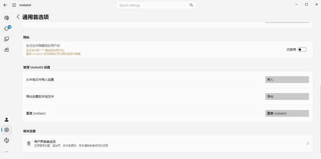Click the 重置 UniGetUI row label
This screenshot has width=321, height=159.
click(36, 113)
